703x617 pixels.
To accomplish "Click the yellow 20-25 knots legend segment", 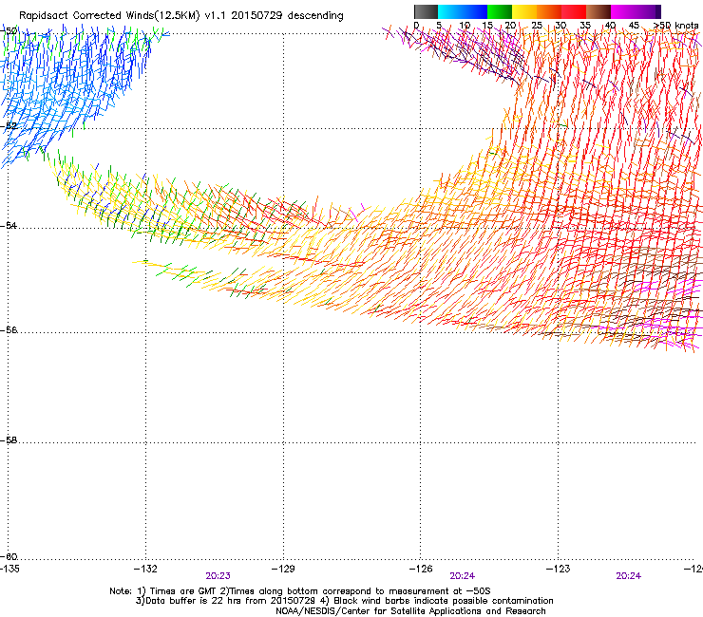I will pyautogui.click(x=524, y=11).
